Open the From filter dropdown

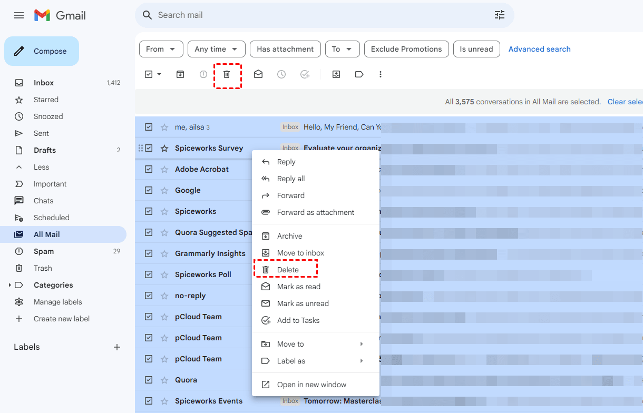(x=161, y=49)
